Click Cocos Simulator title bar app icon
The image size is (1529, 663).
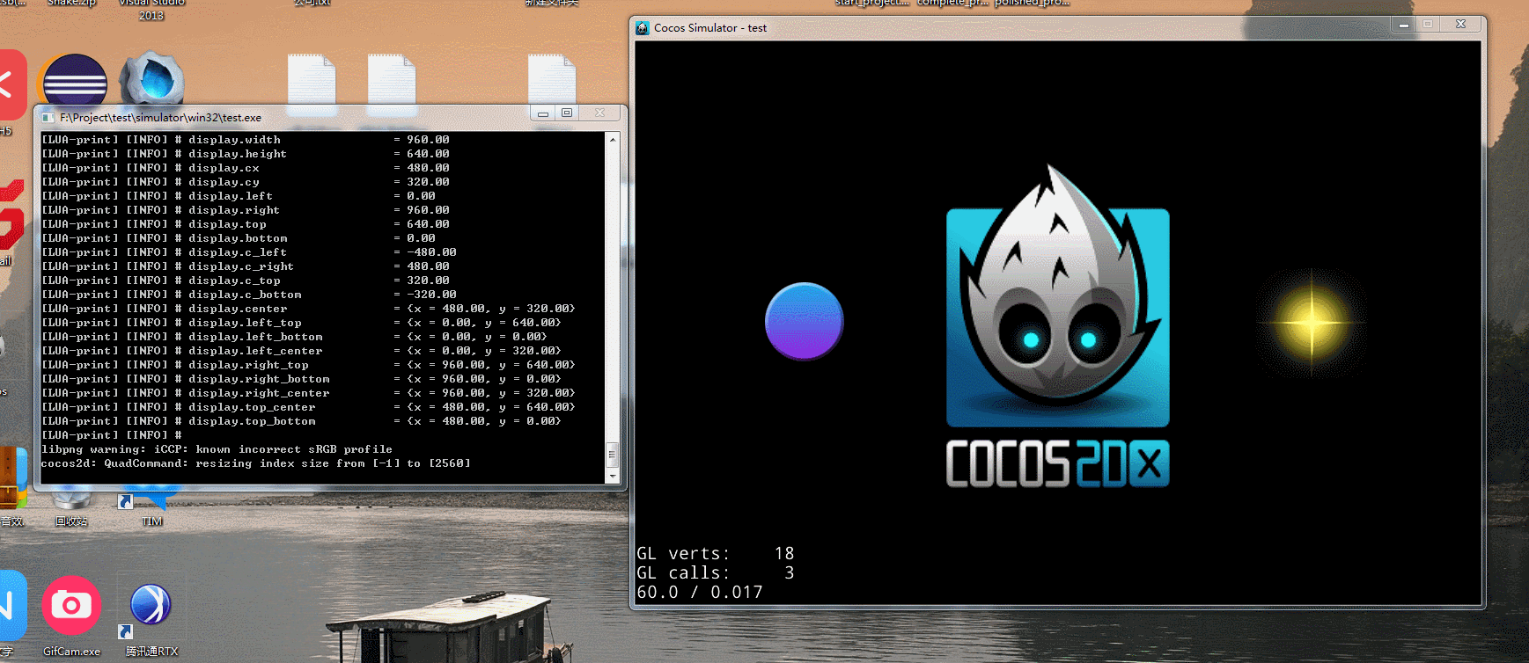[643, 28]
